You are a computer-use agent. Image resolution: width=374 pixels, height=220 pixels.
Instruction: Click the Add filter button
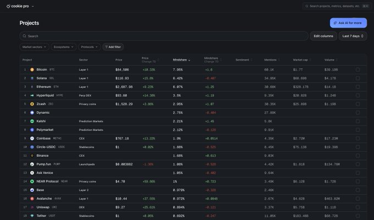click(x=113, y=47)
